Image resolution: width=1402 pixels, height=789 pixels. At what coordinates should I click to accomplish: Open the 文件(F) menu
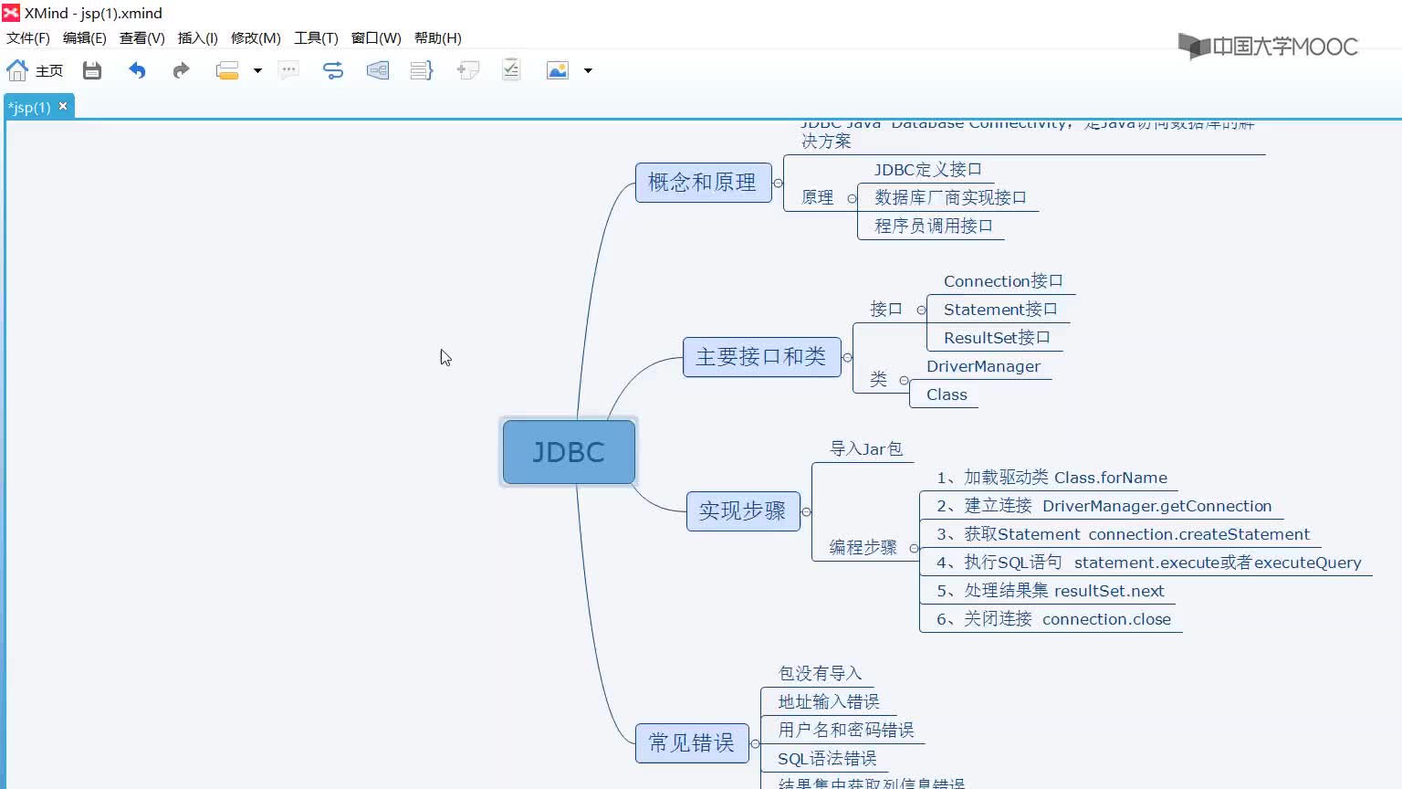[28, 37]
